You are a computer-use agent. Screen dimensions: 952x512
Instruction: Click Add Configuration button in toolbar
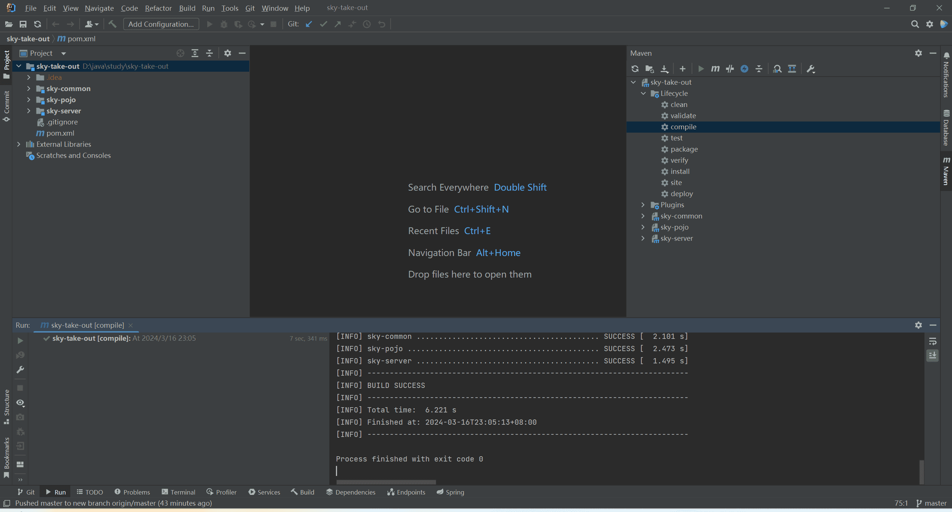[160, 23]
